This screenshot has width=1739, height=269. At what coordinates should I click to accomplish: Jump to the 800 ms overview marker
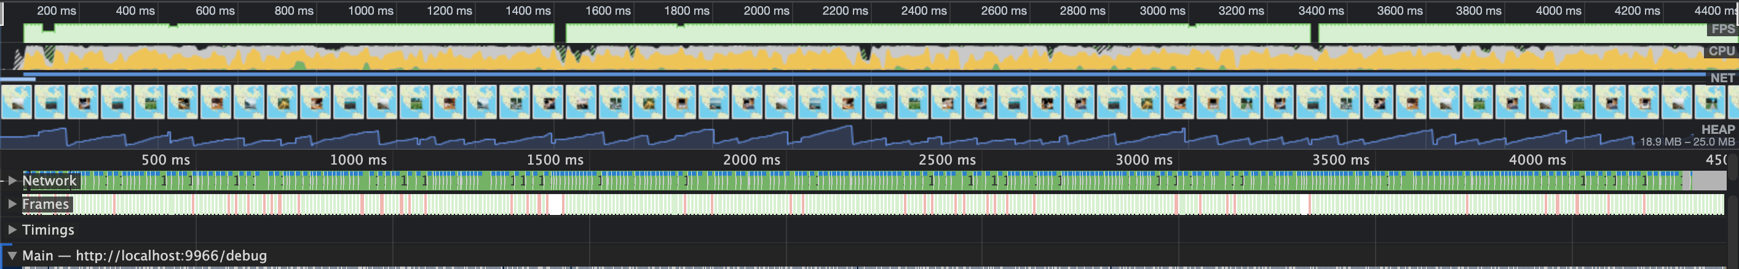click(294, 11)
